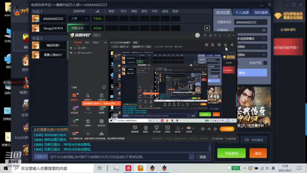Expand the speaker options arrow
The height and width of the screenshot is (173, 307).
[x=193, y=128]
